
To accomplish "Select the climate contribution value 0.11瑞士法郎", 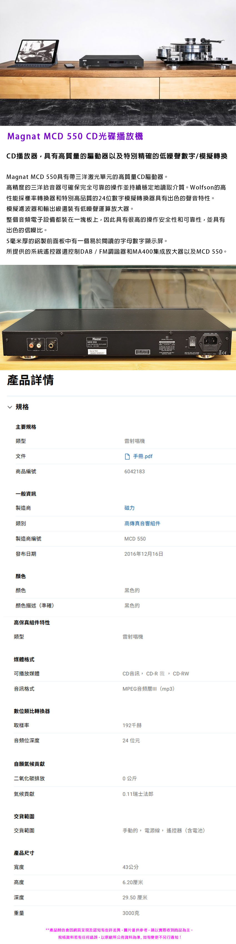I will 138,794.
